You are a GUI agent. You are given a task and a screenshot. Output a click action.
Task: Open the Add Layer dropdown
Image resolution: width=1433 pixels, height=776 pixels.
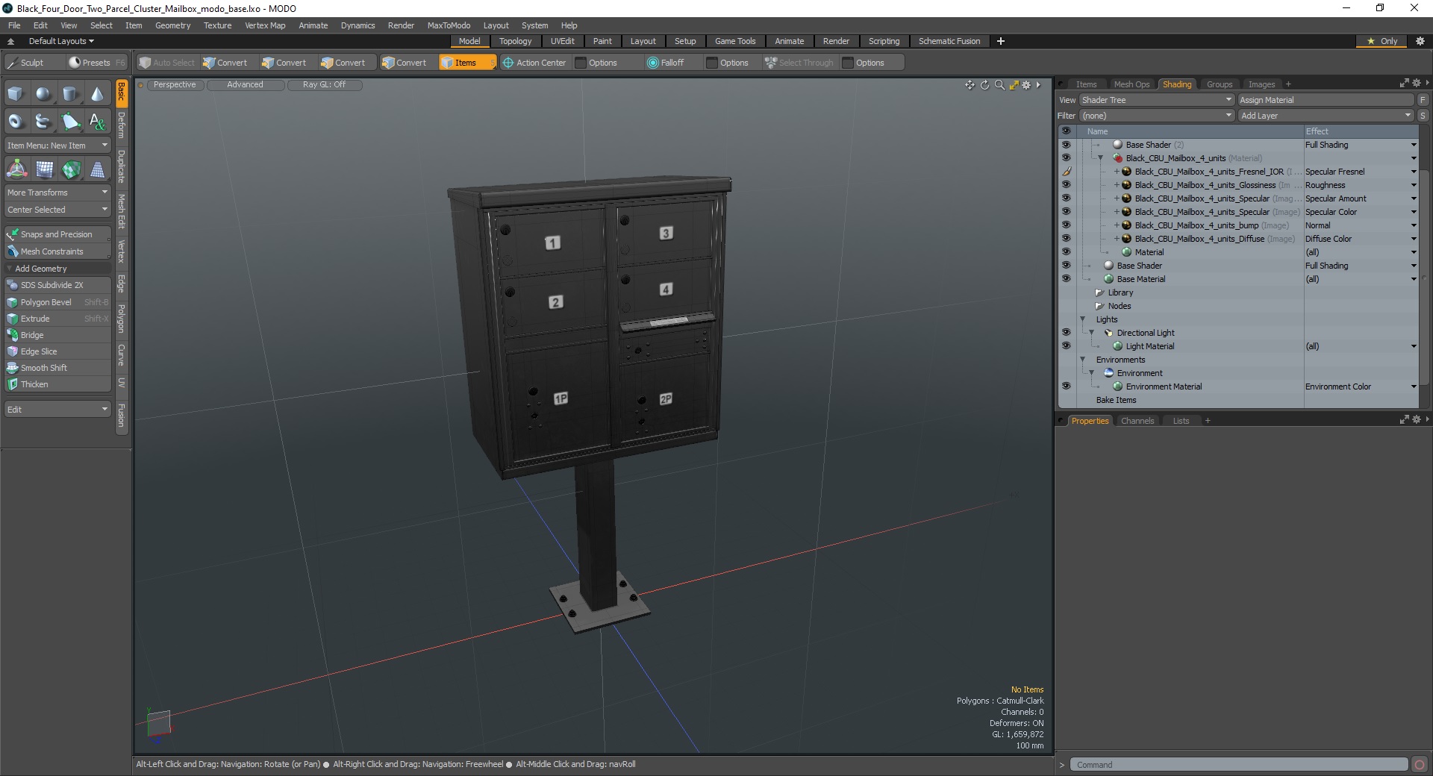[x=1326, y=116]
